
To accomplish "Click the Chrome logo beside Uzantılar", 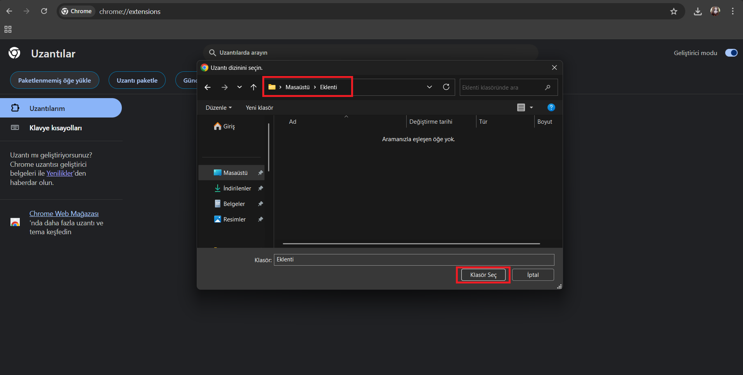I will point(14,53).
